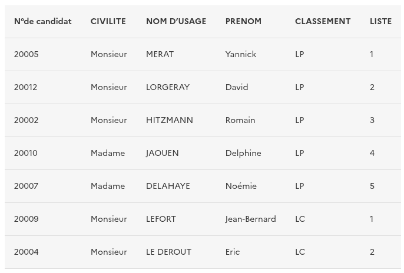The height and width of the screenshot is (273, 404).
Task: Click the surname LEFORT
Action: pos(161,219)
